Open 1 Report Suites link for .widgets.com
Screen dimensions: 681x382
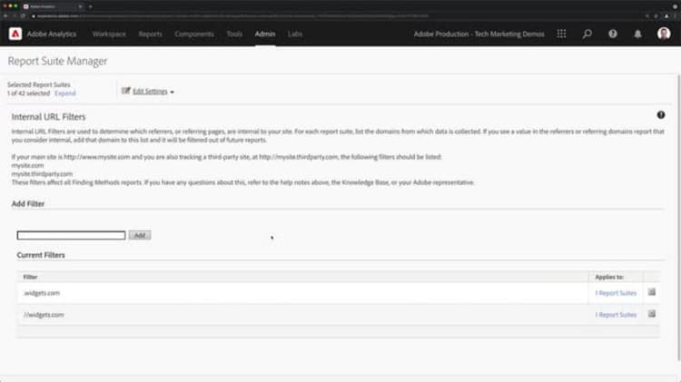coord(616,293)
